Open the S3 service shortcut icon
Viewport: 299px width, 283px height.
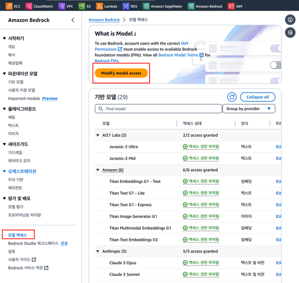pyautogui.click(x=82, y=6)
